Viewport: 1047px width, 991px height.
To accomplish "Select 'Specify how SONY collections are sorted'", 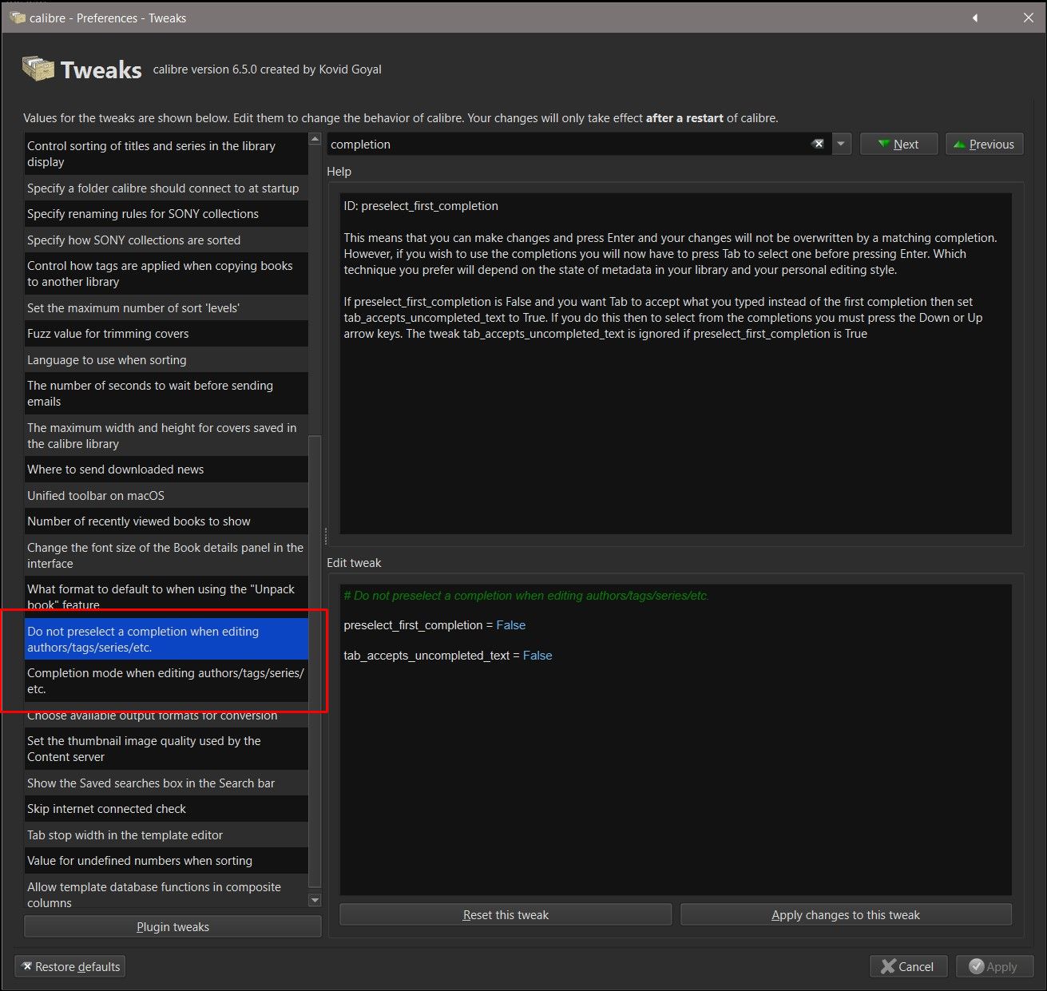I will coord(166,240).
